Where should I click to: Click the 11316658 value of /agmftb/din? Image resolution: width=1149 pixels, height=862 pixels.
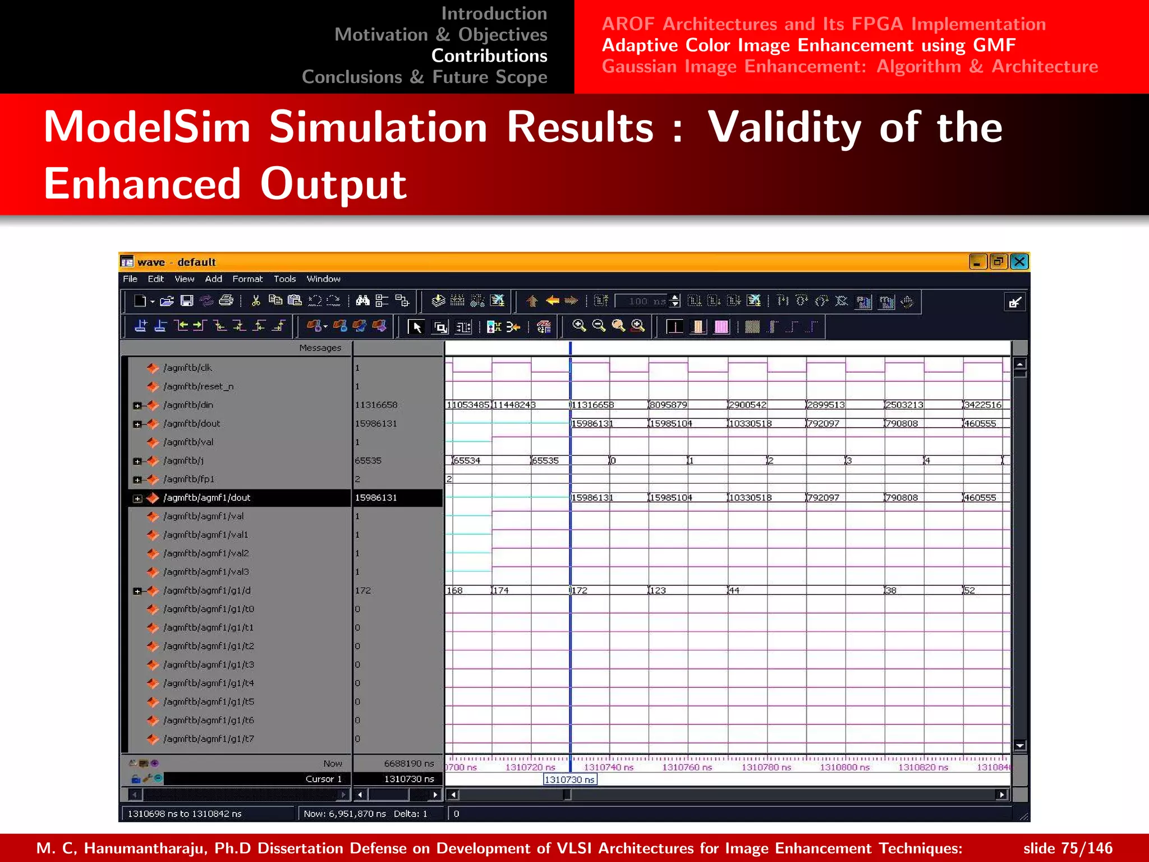click(376, 405)
